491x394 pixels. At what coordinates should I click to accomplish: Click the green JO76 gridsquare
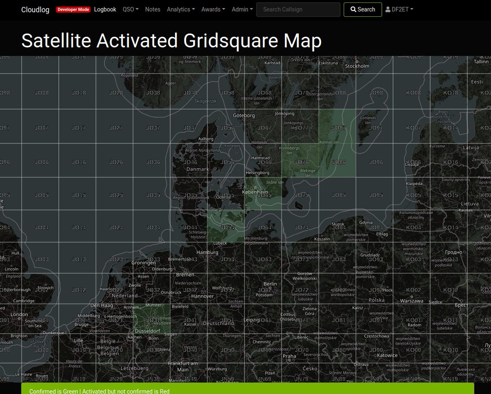click(x=300, y=160)
